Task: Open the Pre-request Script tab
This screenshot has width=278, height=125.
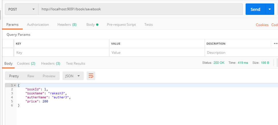Action: click(x=121, y=25)
